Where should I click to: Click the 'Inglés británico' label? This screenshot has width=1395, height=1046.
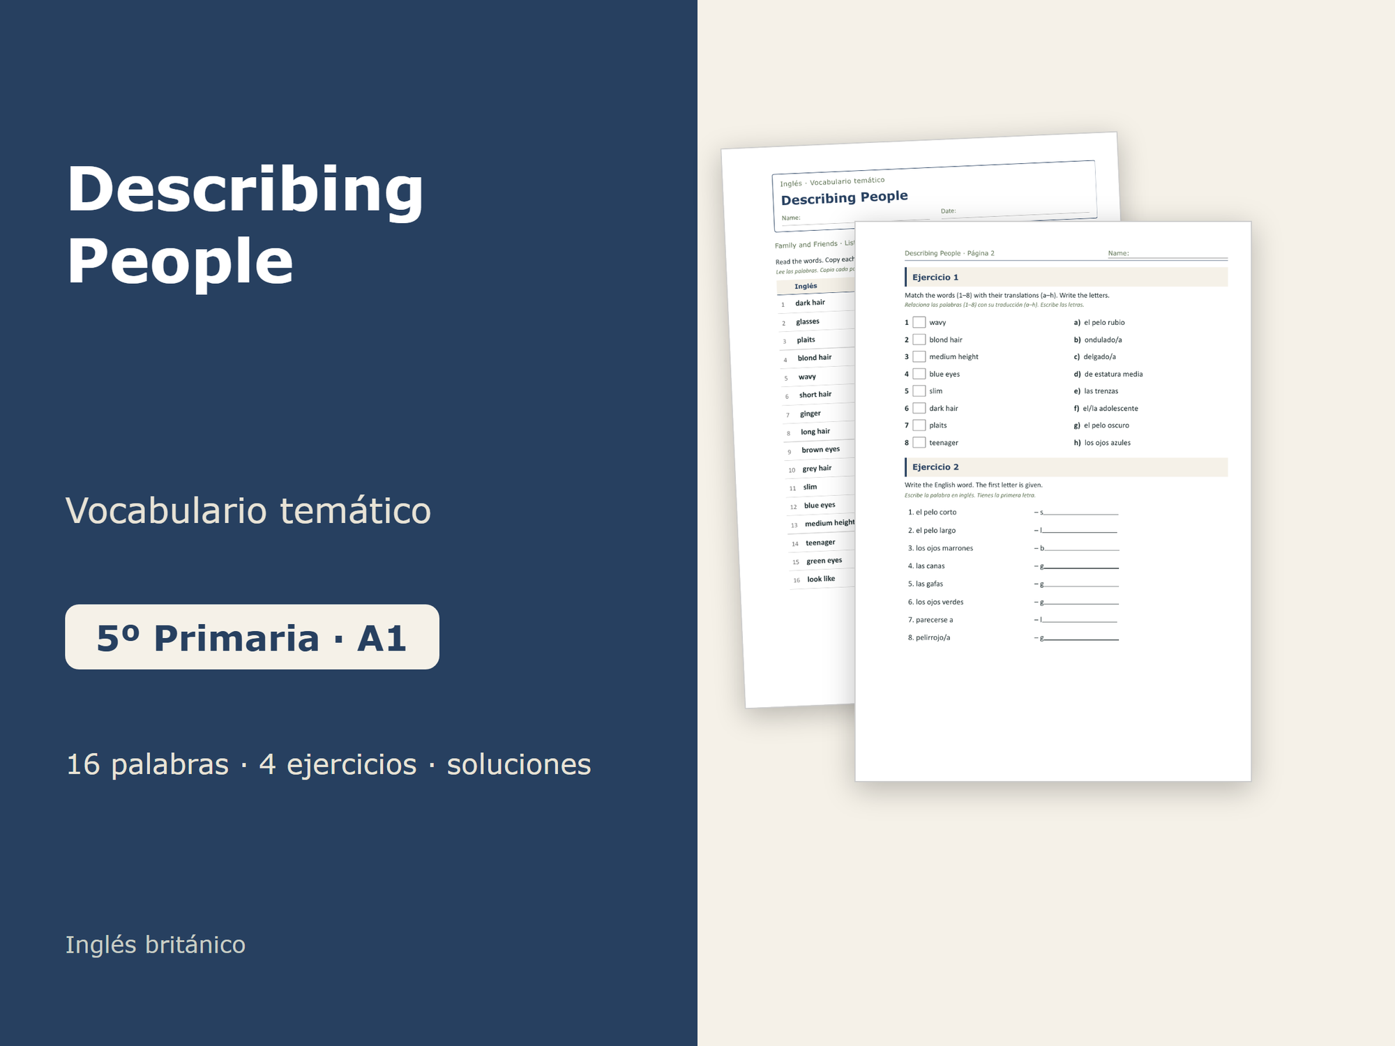(156, 944)
